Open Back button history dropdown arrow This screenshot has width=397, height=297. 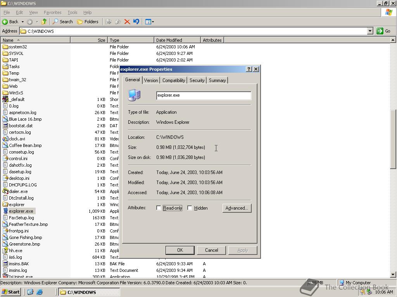point(22,22)
